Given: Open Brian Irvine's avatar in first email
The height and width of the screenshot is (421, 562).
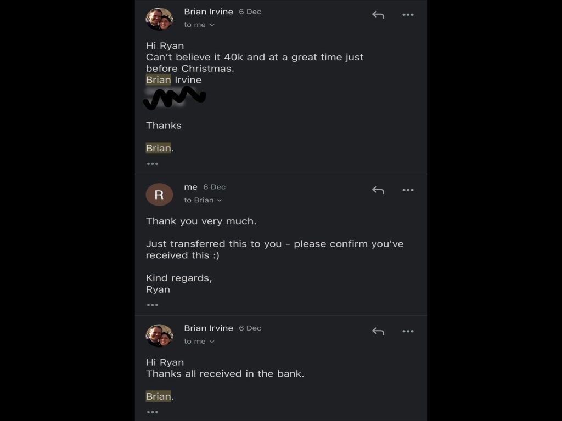Looking at the screenshot, I should tap(159, 19).
